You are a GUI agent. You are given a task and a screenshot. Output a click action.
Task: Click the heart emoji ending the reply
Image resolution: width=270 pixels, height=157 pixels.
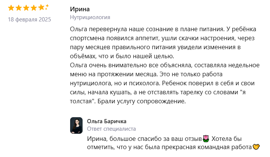(257, 147)
